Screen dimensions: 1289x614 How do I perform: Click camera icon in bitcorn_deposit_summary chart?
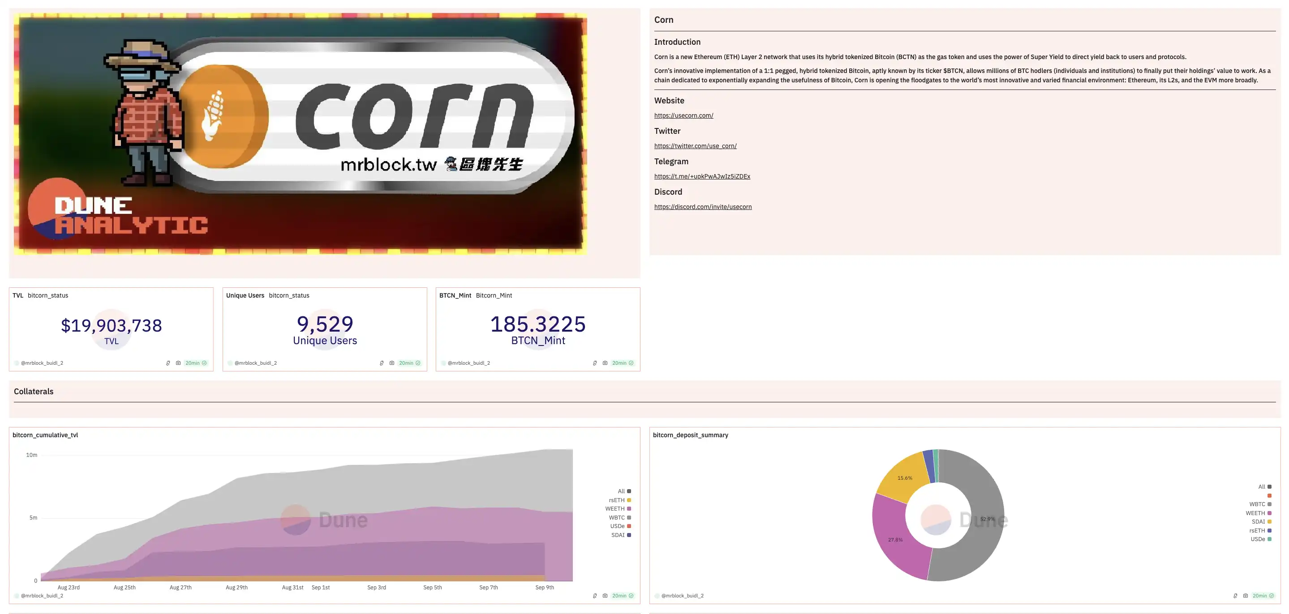1246,596
